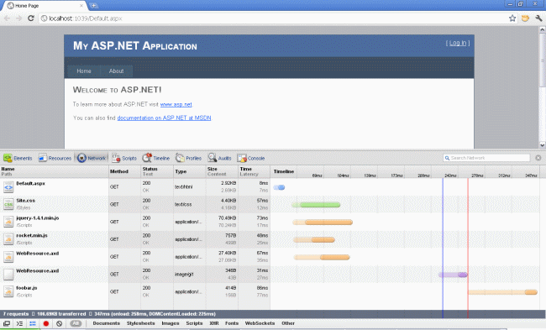Show the console drawer icon
This screenshot has height=330, width=546.
[x=19, y=323]
